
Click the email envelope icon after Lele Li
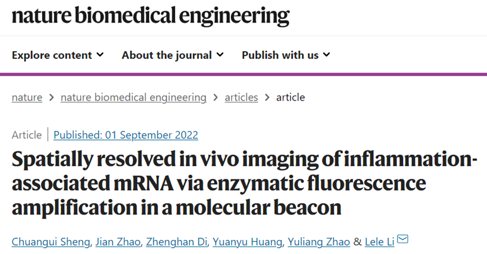click(403, 239)
